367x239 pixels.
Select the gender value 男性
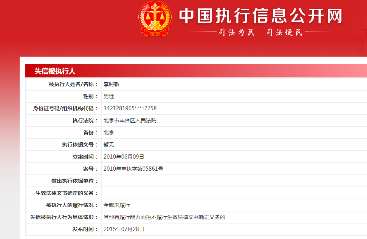[109, 96]
